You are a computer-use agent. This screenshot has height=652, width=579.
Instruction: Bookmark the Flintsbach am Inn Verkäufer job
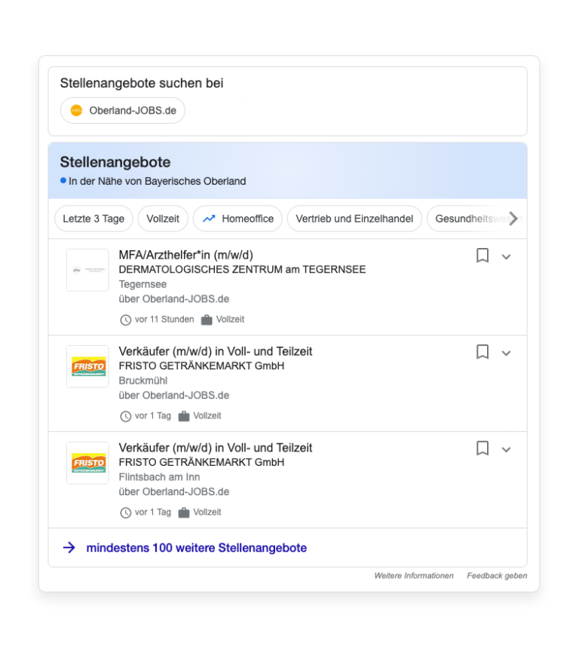click(x=482, y=448)
